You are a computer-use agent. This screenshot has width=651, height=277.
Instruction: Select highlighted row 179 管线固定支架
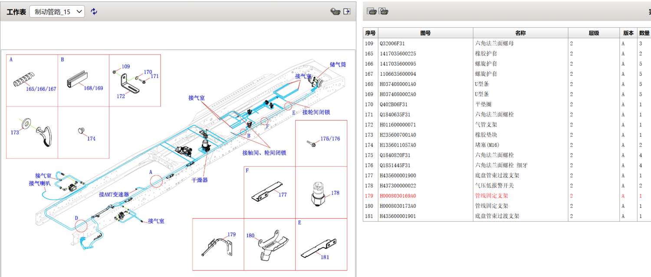491,196
